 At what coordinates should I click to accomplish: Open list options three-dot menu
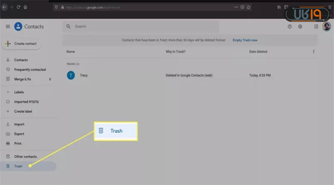pyautogui.click(x=314, y=52)
